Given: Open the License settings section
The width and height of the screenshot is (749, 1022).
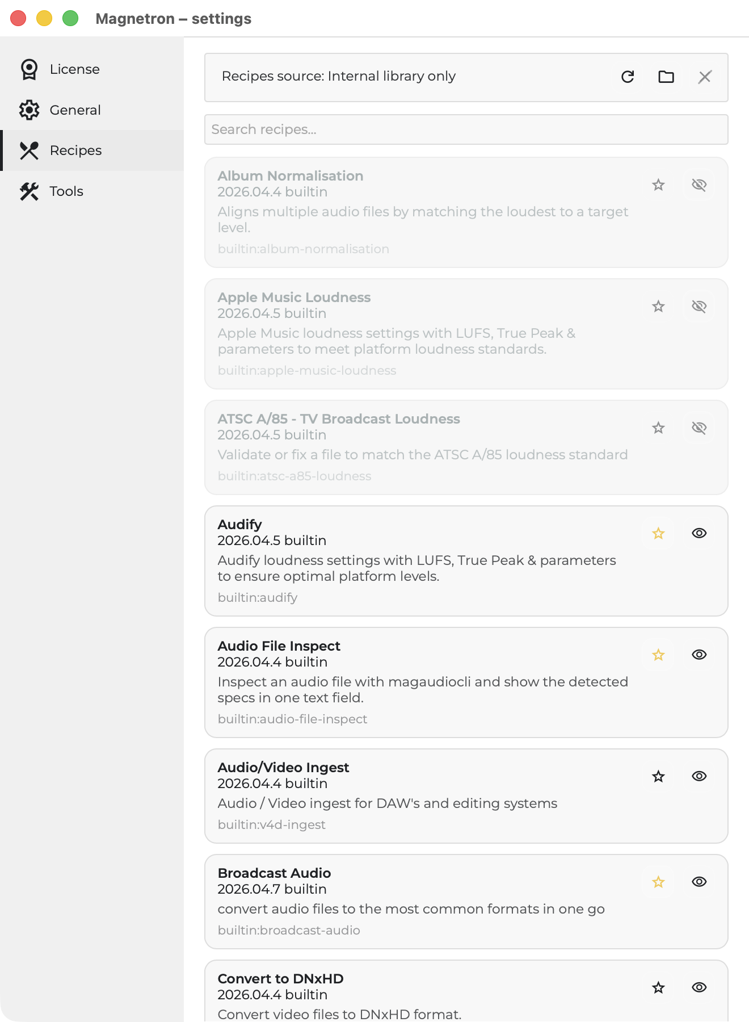Looking at the screenshot, I should [x=74, y=69].
